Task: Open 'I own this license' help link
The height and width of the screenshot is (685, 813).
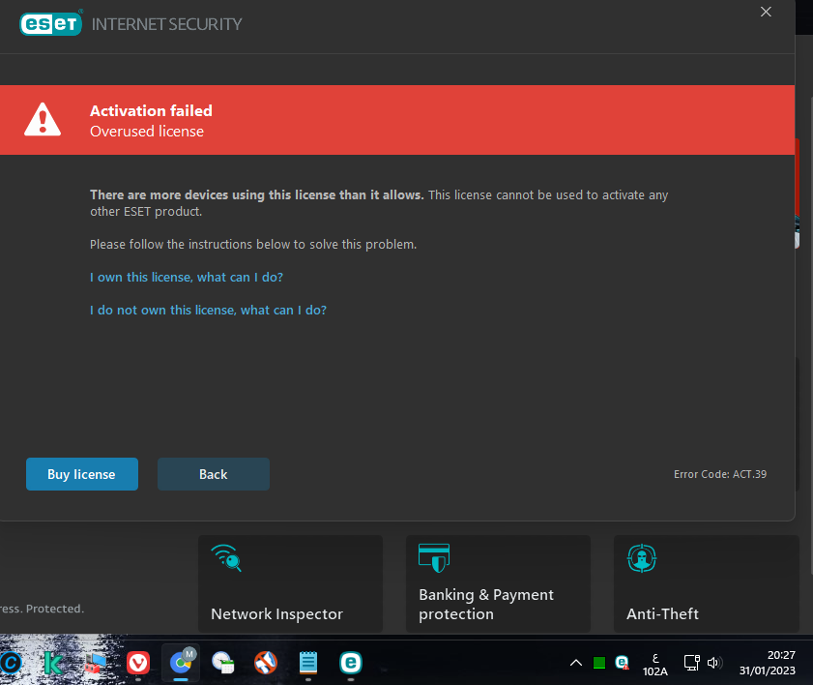Action: [187, 277]
